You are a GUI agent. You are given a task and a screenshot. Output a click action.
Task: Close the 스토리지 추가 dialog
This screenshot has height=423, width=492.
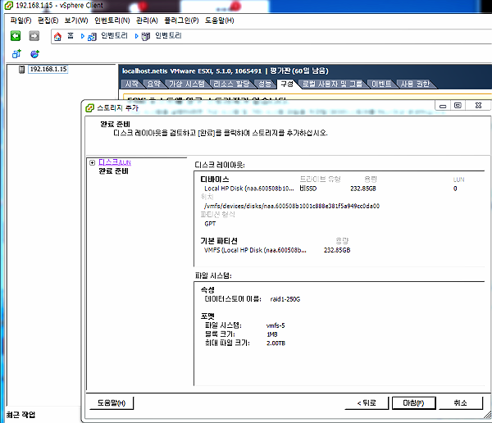(x=478, y=106)
